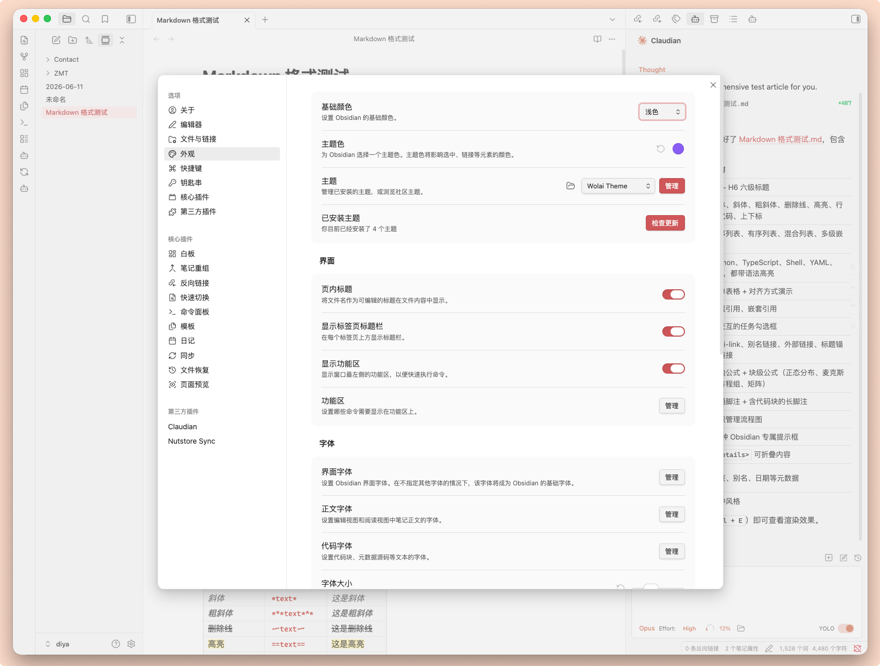880x666 pixels.
Task: Add a new tab with plus icon
Action: pos(265,20)
